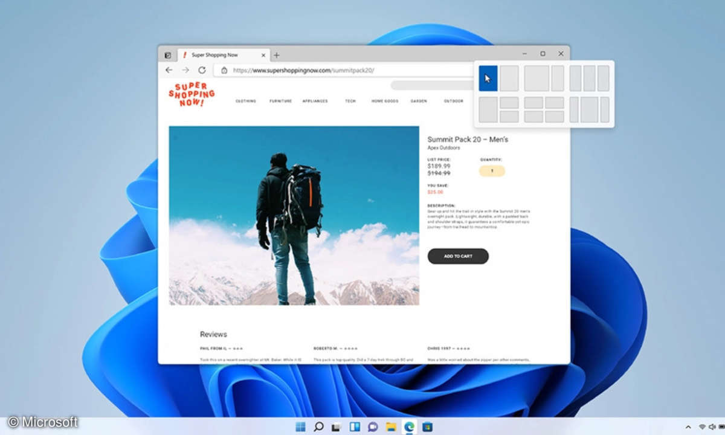Click the $25.00 savings amount

[x=435, y=192]
